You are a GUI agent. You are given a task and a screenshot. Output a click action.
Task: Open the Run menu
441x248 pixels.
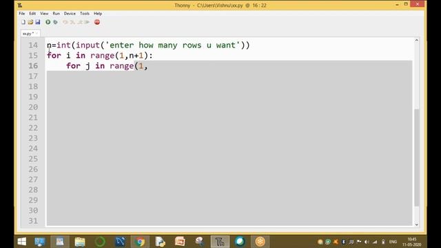(56, 14)
